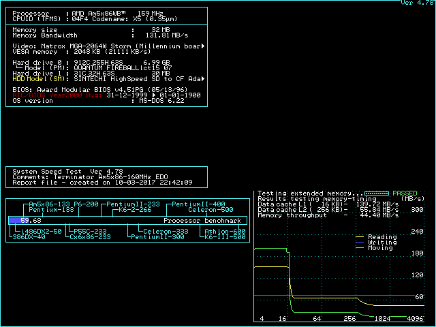Select the 64 x-axis label on graph
Image resolution: width=436 pixels, height=327 pixels.
coord(317,319)
